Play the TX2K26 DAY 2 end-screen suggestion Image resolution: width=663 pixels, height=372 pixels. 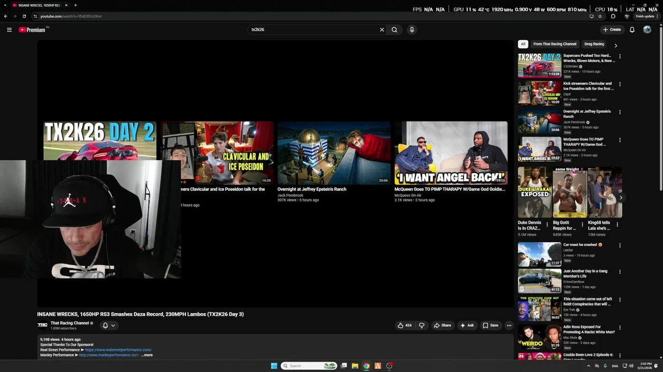(100, 141)
